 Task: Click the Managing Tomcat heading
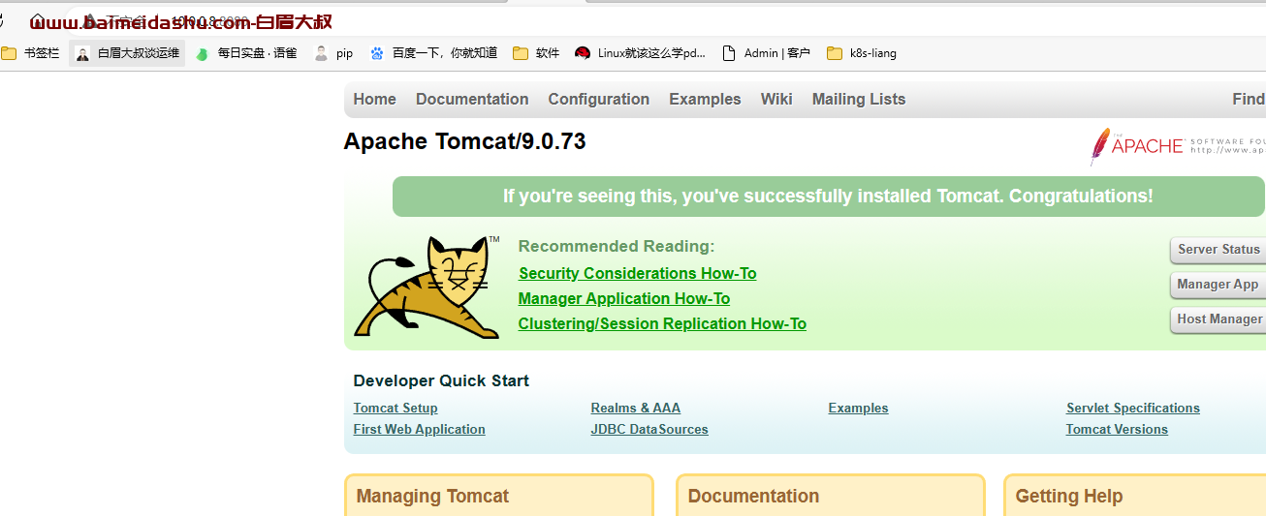[432, 497]
